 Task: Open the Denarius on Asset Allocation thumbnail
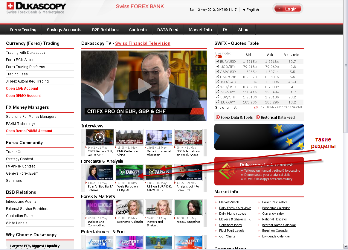point(159,137)
